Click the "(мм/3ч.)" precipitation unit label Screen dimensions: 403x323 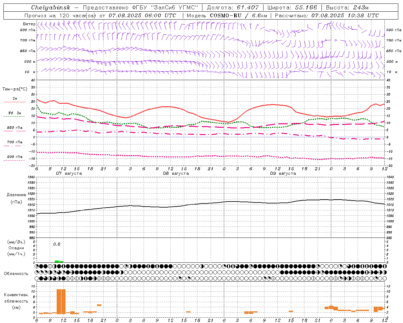point(16,242)
